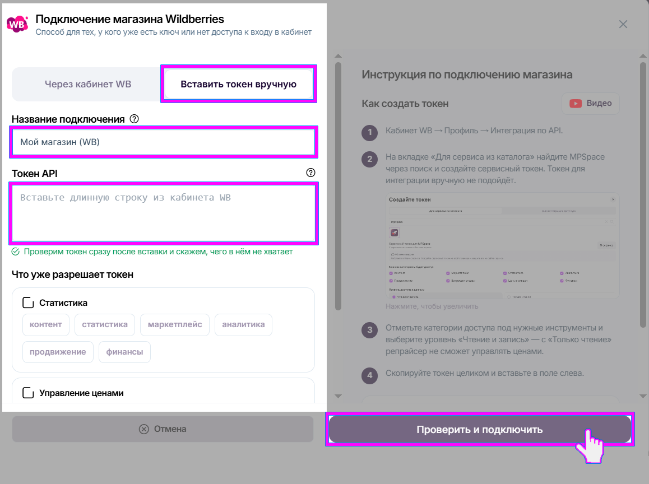This screenshot has width=649, height=484.
Task: Select Вставить токен вручную tab
Action: (x=238, y=85)
